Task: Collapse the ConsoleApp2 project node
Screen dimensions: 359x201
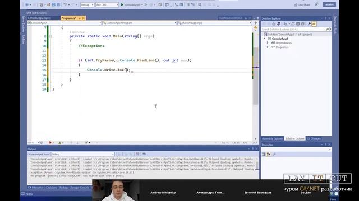Action: tap(264, 39)
